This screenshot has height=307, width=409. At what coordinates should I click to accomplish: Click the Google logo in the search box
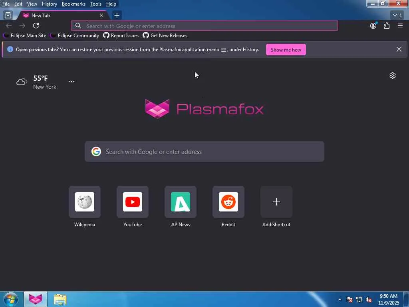[x=96, y=152]
